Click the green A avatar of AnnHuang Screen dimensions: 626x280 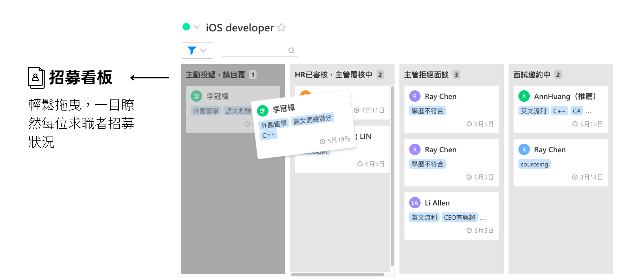tap(524, 96)
